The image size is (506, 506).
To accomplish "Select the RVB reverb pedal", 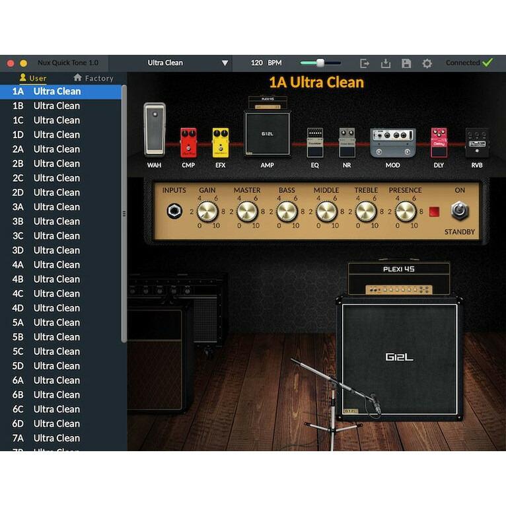I will coord(476,142).
